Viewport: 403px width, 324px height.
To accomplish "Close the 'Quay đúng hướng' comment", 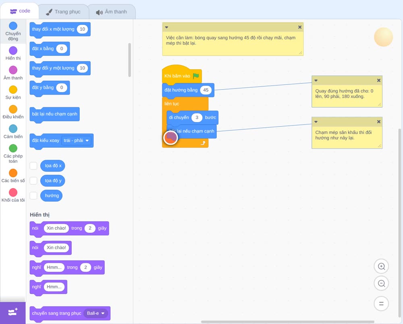I will pyautogui.click(x=378, y=80).
